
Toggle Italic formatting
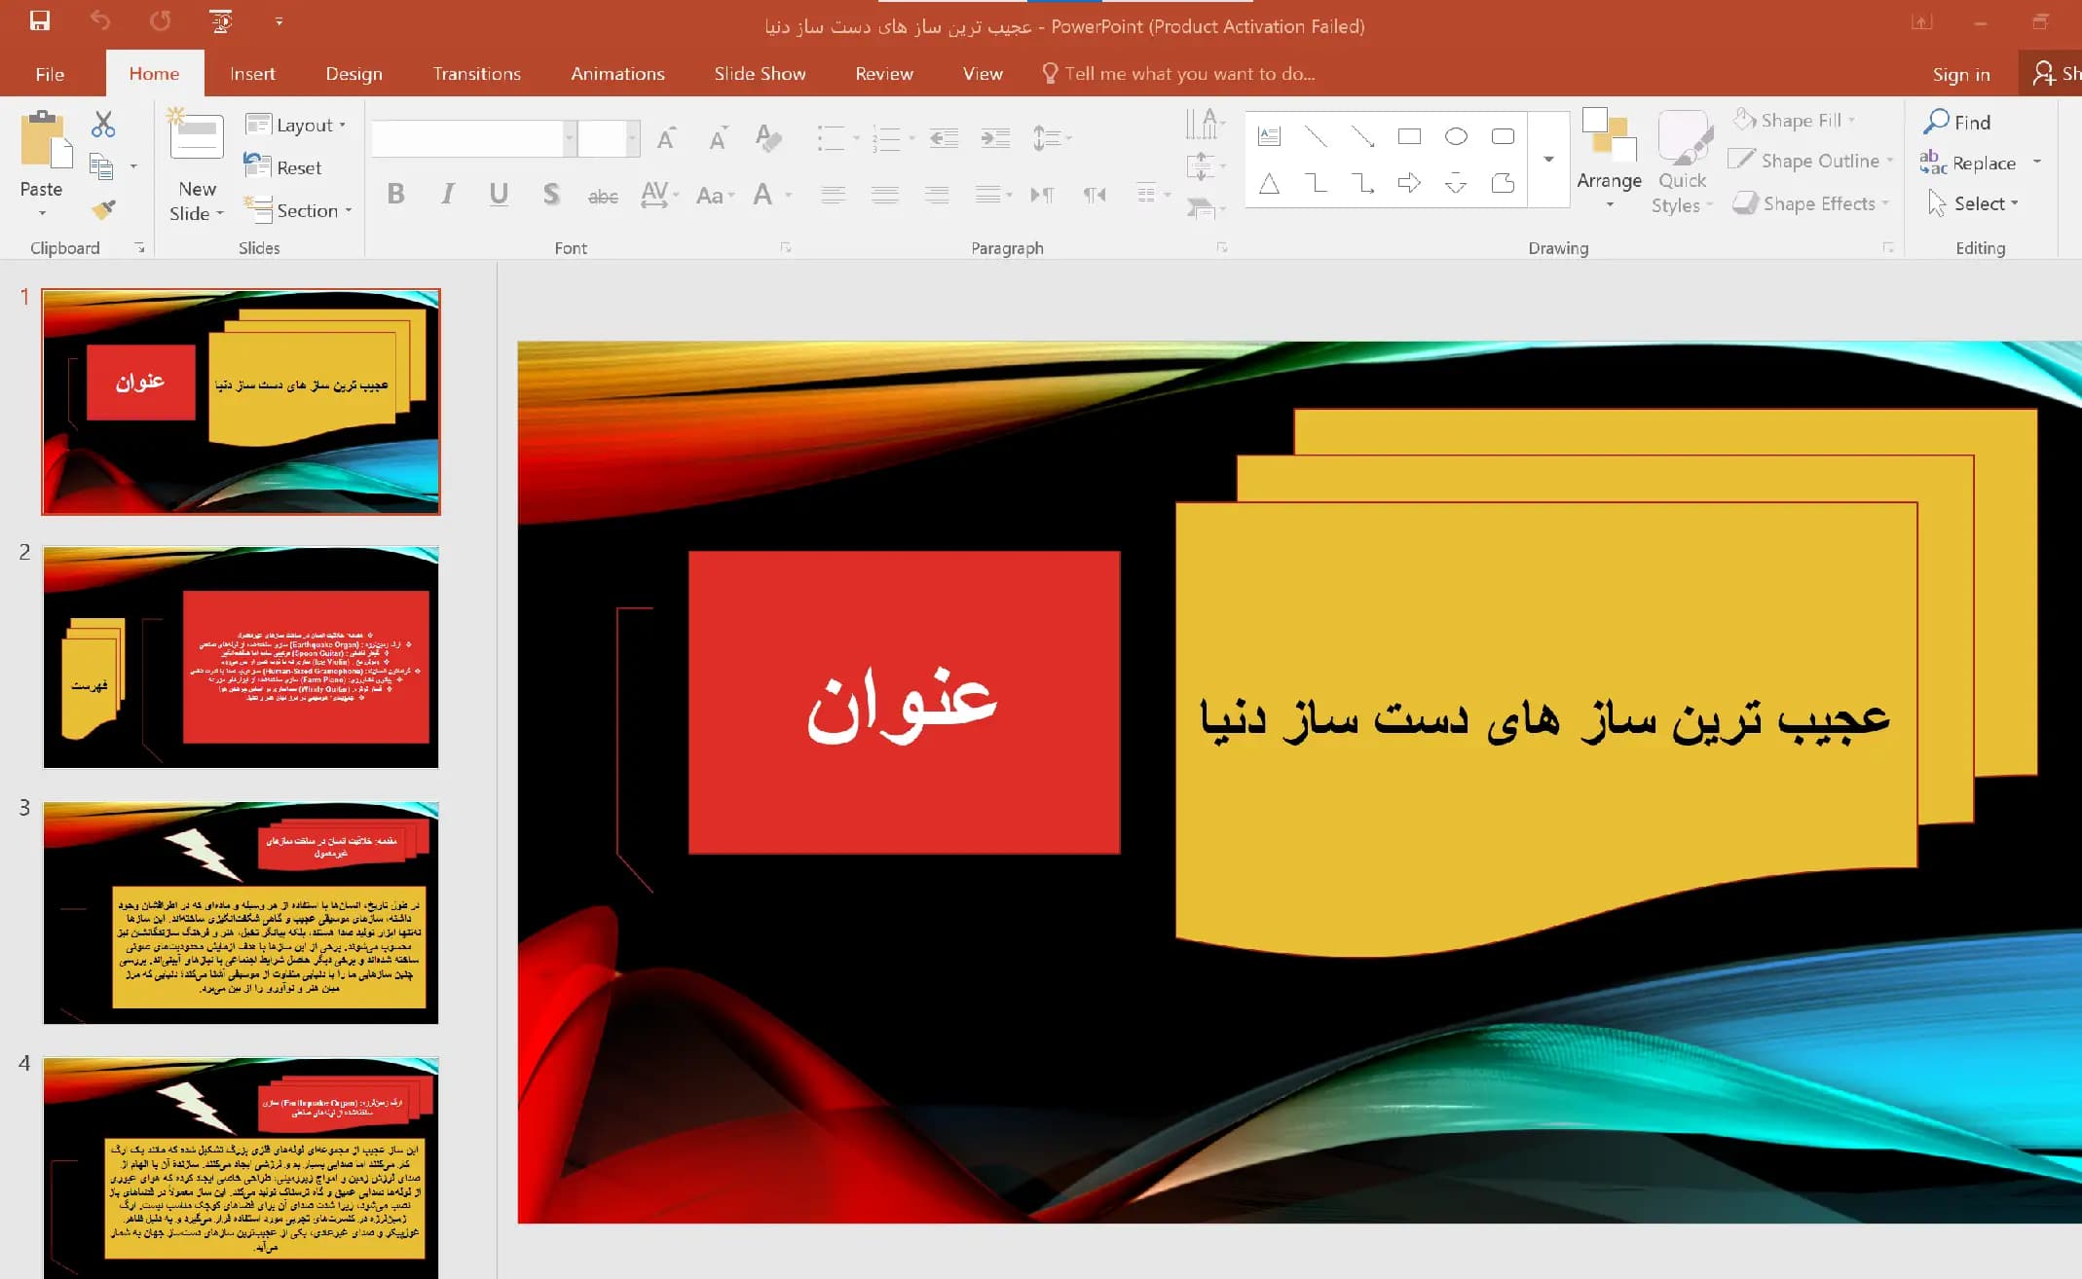447,194
